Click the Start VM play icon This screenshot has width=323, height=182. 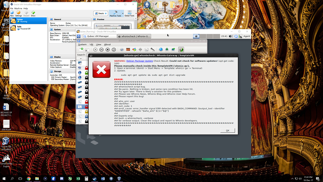[x=95, y=50]
